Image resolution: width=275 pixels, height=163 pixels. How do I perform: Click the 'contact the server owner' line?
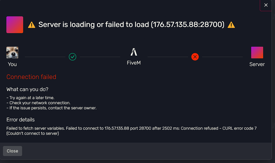52,108
